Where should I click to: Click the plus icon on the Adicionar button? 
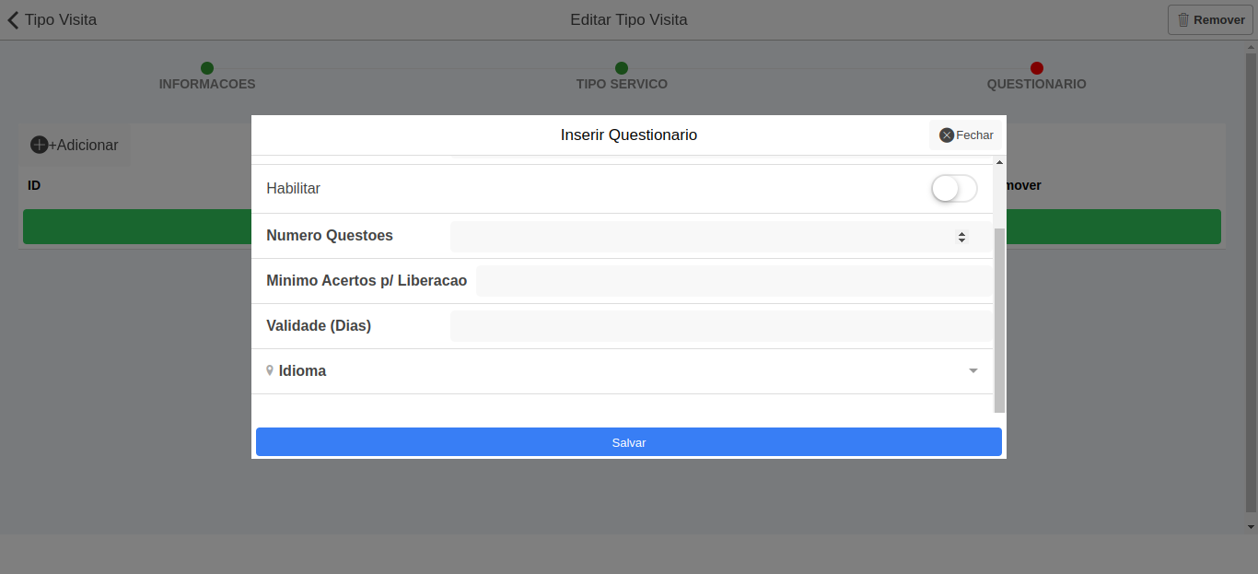39,145
